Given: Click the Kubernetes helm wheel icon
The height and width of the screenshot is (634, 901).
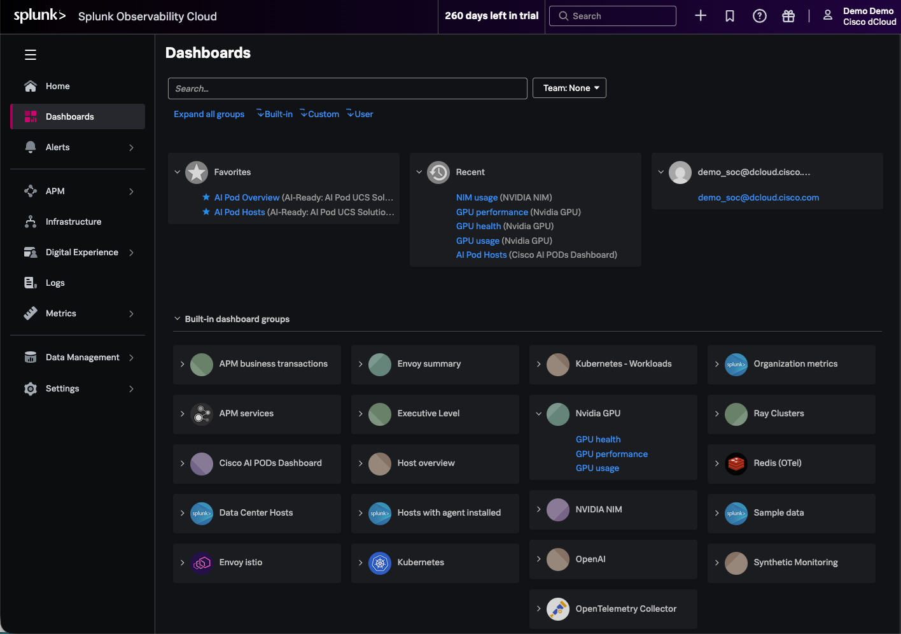Looking at the screenshot, I should click(380, 563).
